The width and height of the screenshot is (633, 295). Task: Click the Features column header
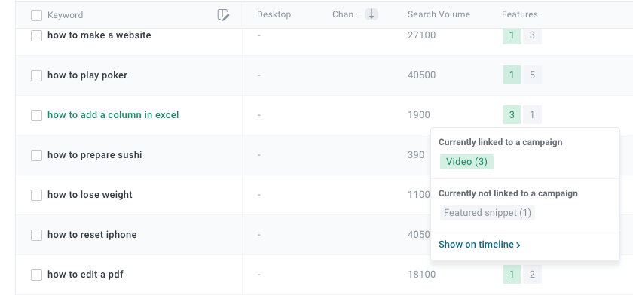tap(519, 14)
